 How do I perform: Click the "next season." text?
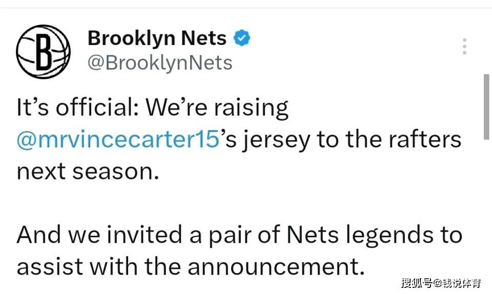pos(88,172)
